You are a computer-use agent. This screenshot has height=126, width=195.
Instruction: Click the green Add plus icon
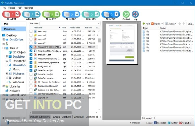[x=144, y=24]
